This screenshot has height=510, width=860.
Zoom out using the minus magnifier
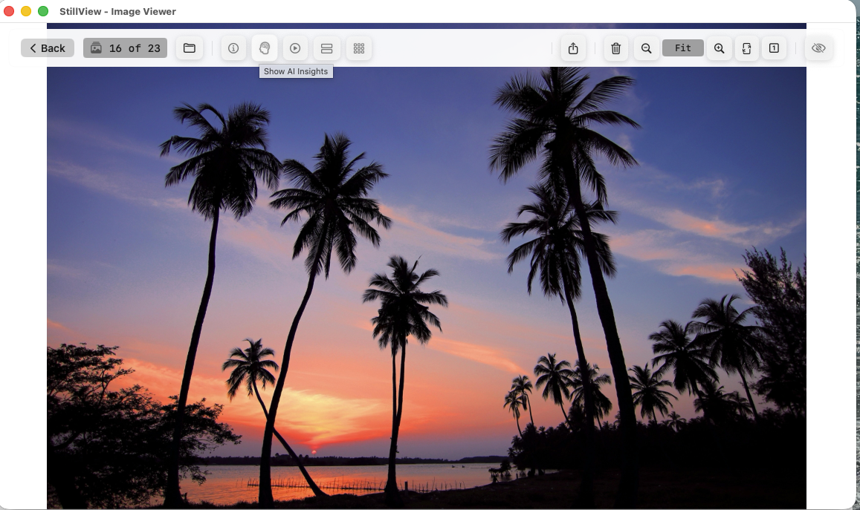tap(647, 48)
